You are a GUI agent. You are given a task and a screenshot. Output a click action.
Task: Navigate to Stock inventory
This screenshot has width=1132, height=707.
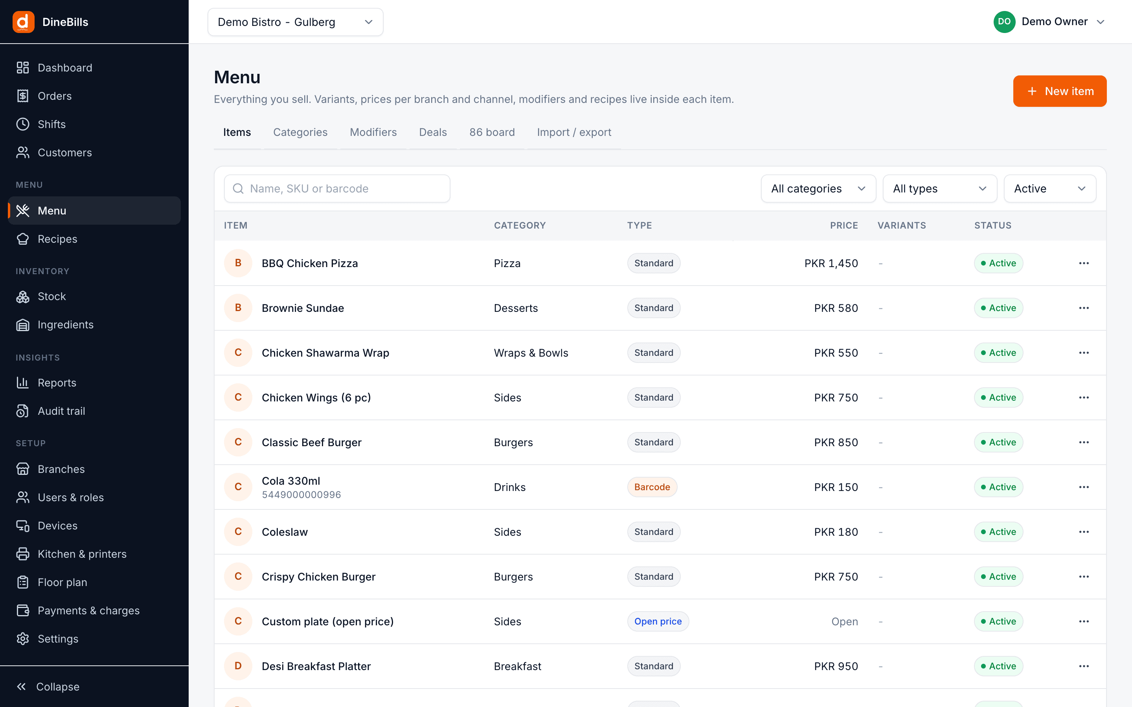click(x=94, y=297)
